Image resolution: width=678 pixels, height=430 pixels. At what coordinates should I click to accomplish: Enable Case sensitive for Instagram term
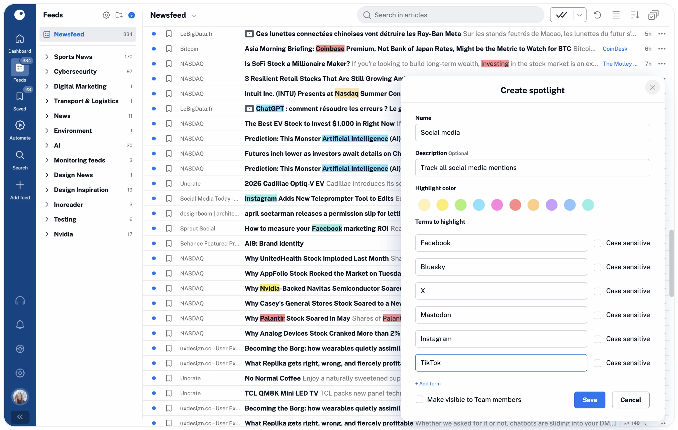click(598, 339)
